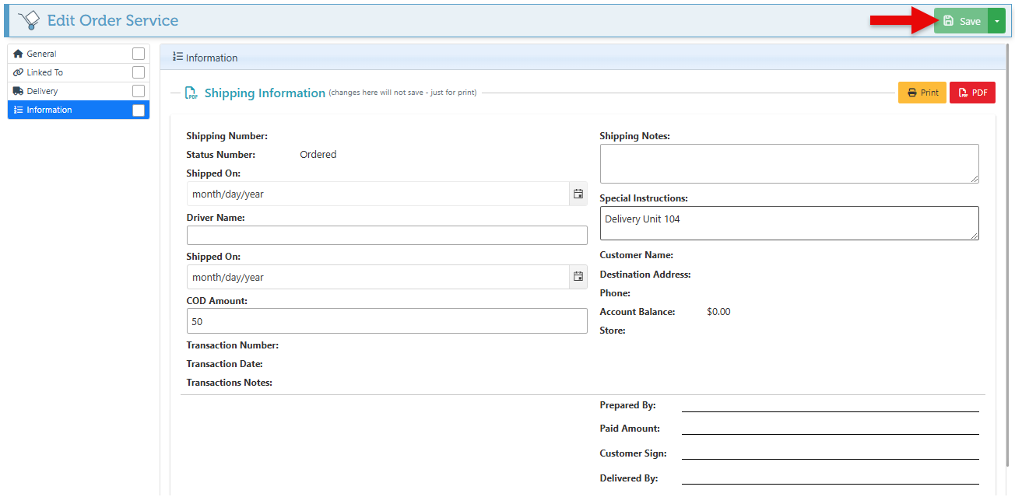This screenshot has width=1015, height=497.
Task: Switch to the Delivery section
Action: click(43, 91)
